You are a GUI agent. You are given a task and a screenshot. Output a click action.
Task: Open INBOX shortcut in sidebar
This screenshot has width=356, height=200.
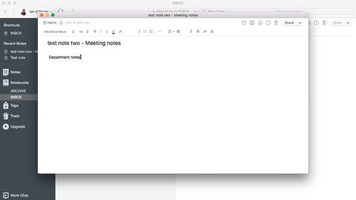[x=16, y=33]
